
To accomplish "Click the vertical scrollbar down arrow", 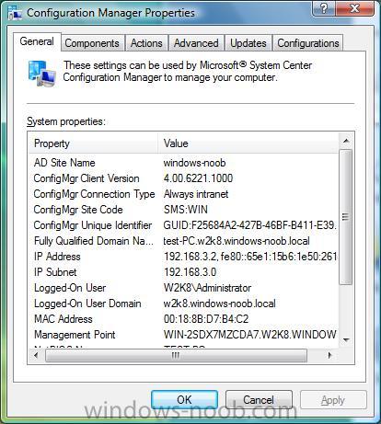I will click(x=346, y=339).
